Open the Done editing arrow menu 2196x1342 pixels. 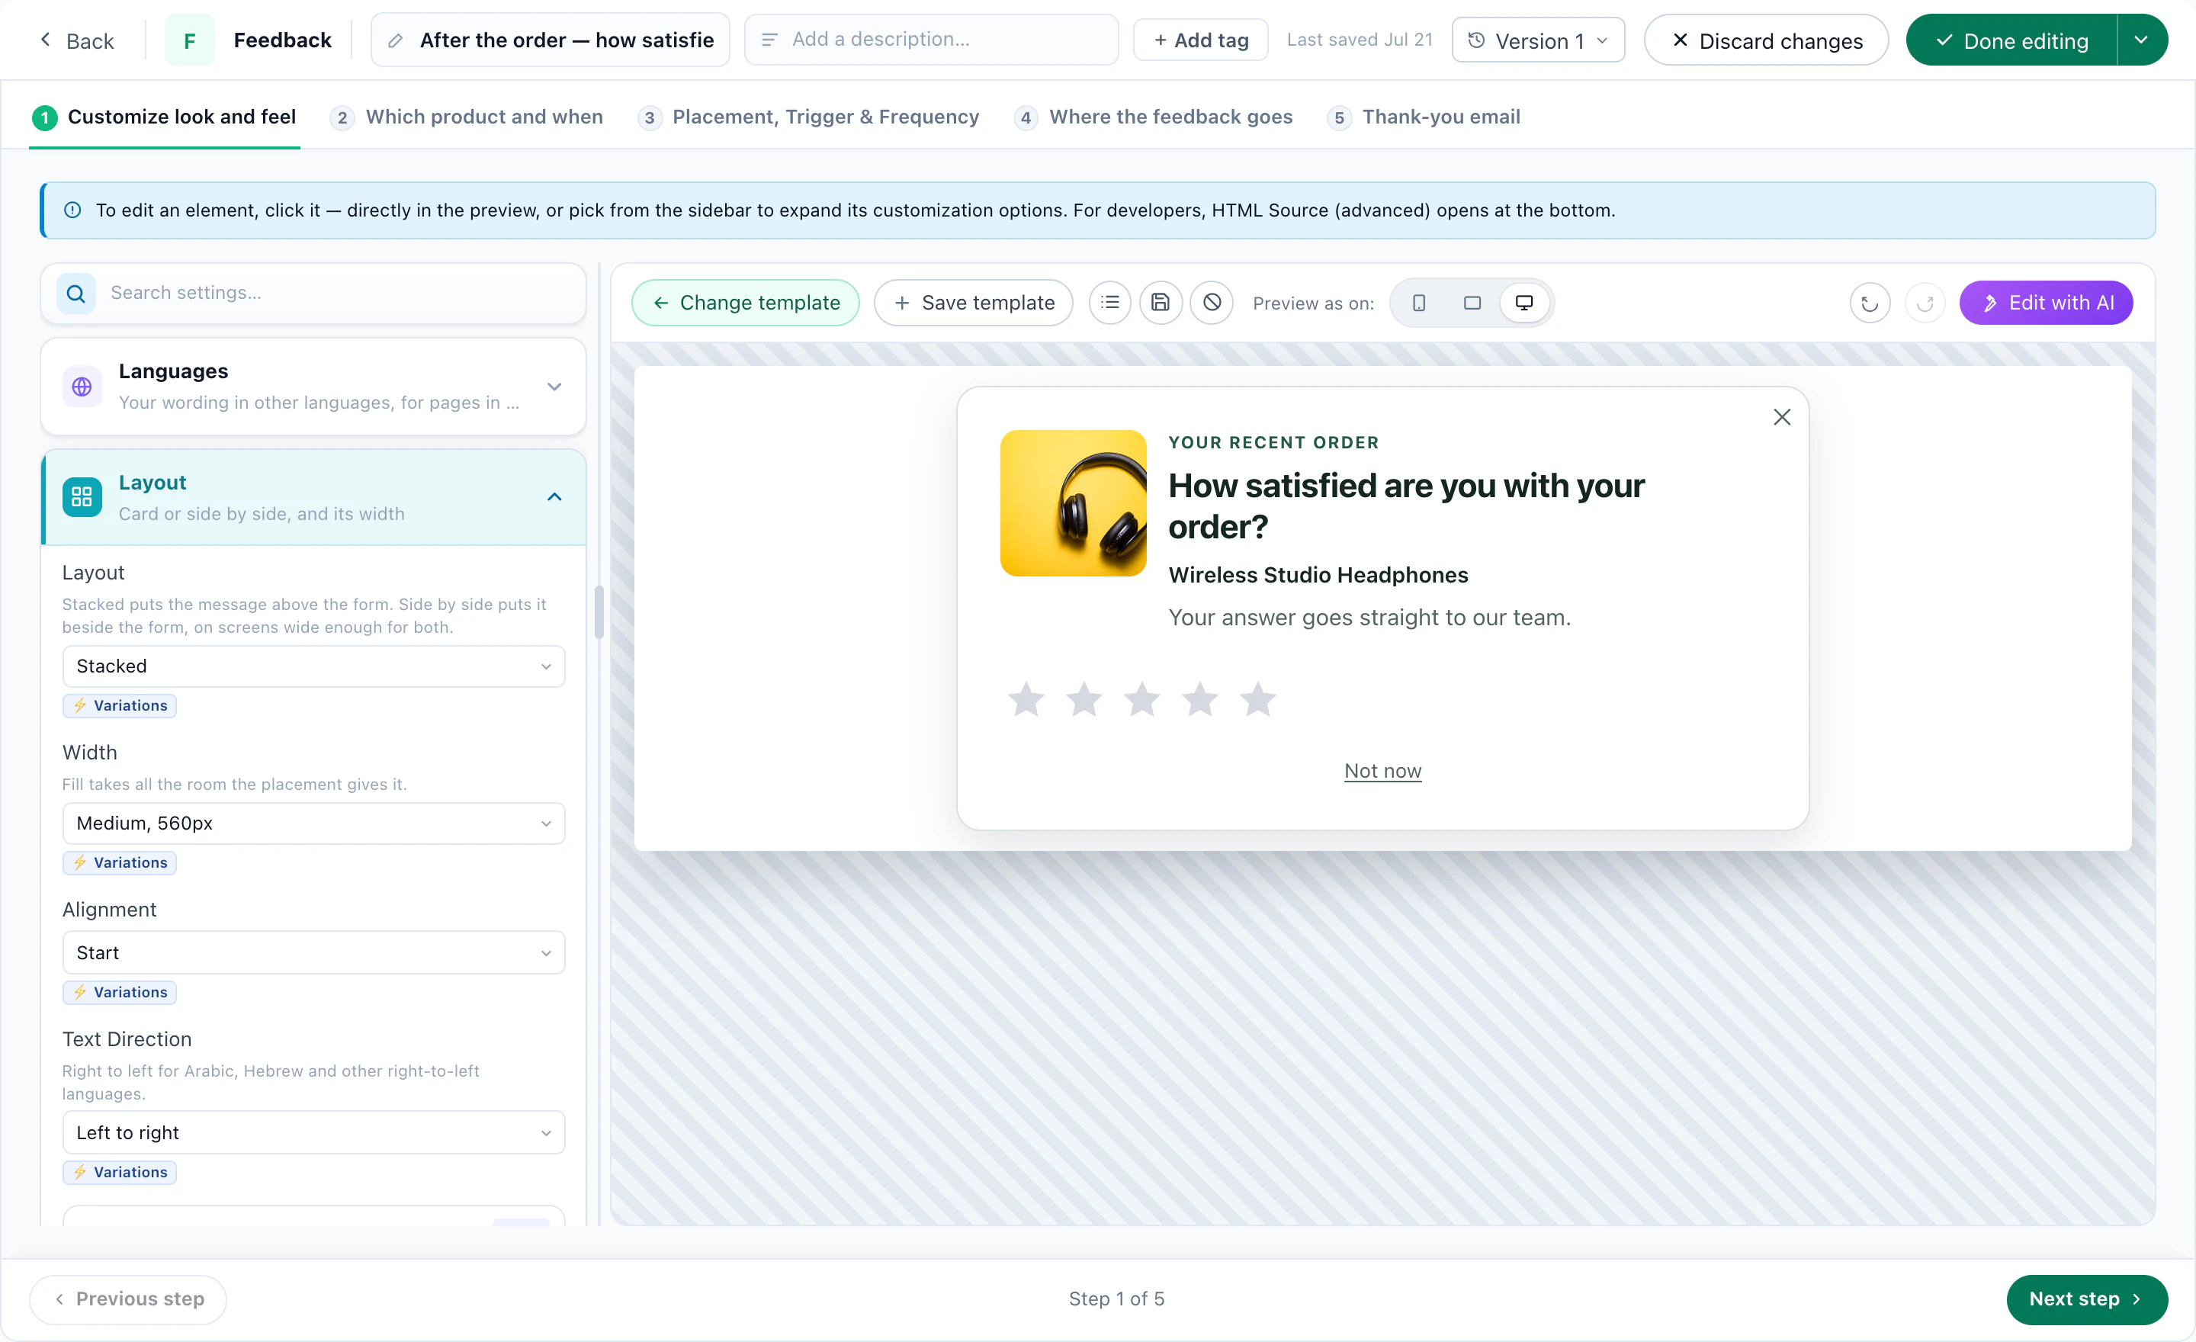(2142, 40)
